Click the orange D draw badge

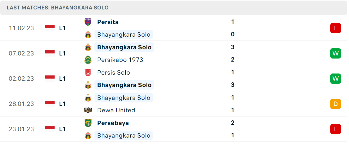tap(336, 104)
